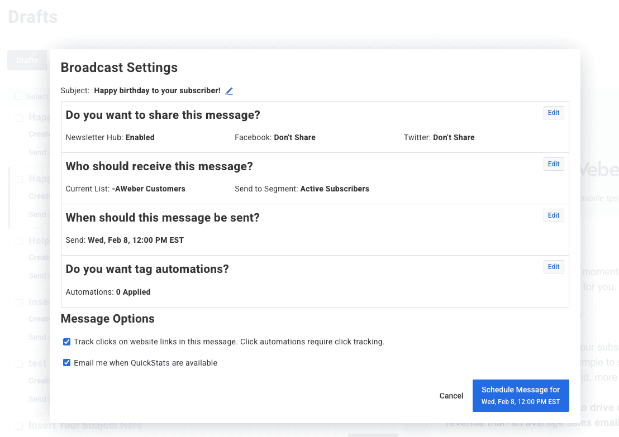Screen dimensions: 619x437
Task: Click the pencil icon beside the subject
Action: (229, 91)
